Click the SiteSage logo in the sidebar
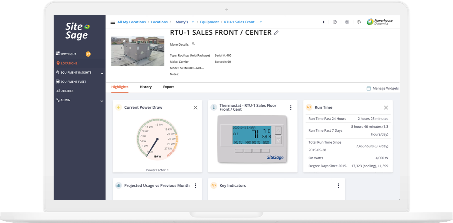 pos(77,31)
